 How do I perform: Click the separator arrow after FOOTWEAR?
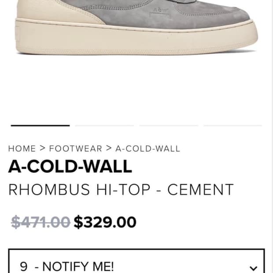[109, 148]
